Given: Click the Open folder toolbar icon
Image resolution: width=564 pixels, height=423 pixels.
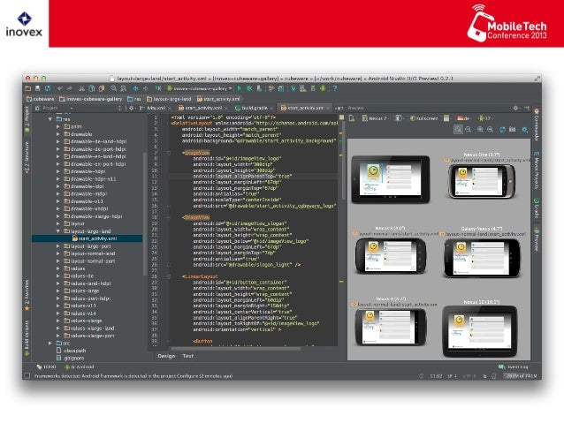Looking at the screenshot, I should 27,88.
